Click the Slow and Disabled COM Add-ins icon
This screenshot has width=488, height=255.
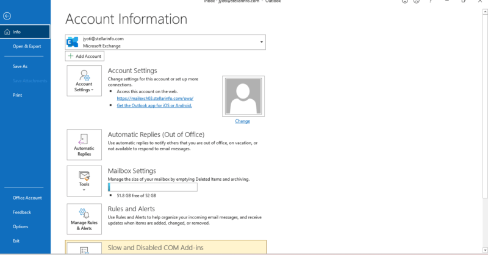point(84,249)
